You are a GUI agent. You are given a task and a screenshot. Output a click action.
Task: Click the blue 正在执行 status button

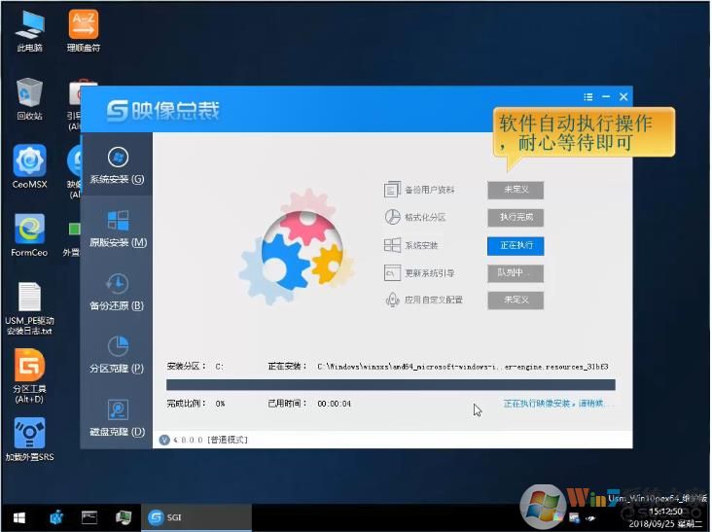pos(515,246)
